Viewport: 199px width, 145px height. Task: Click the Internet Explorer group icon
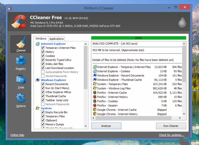pos(38,44)
